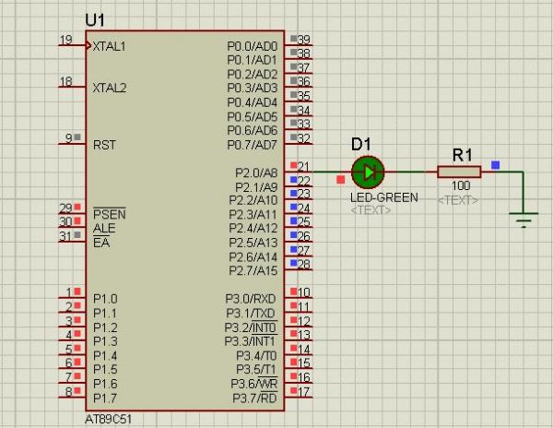Select the D1 reference label
Image resolution: width=553 pixels, height=428 pixels.
coord(360,144)
